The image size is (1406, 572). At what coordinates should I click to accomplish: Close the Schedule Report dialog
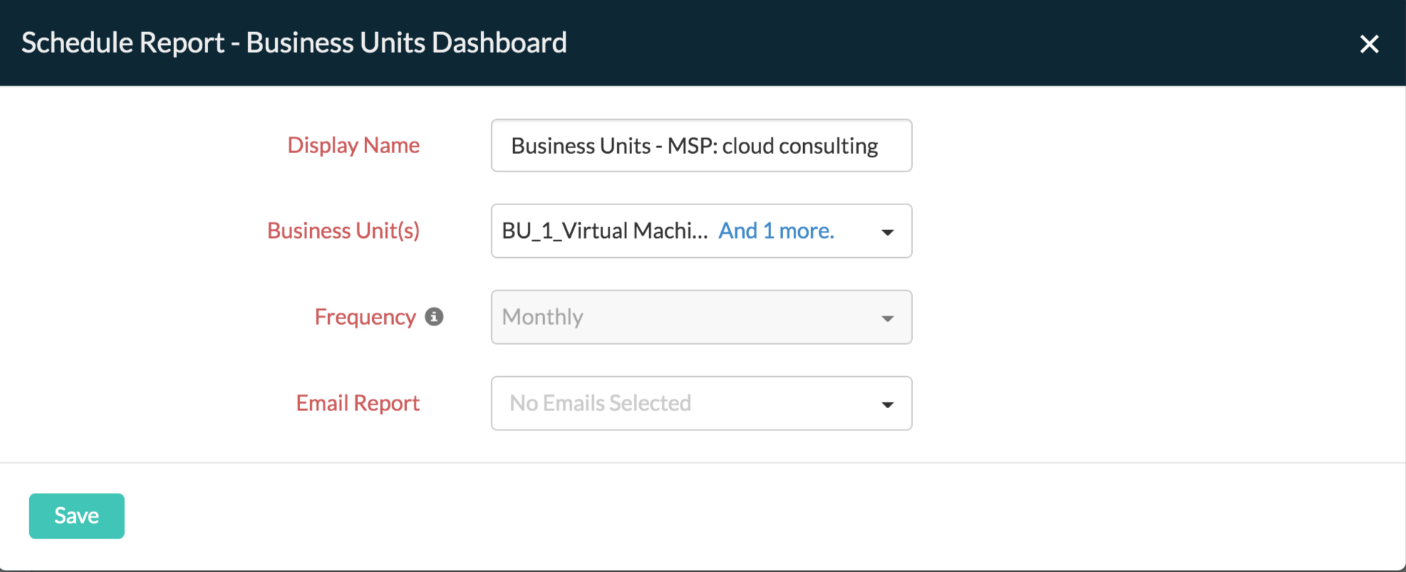pos(1368,44)
